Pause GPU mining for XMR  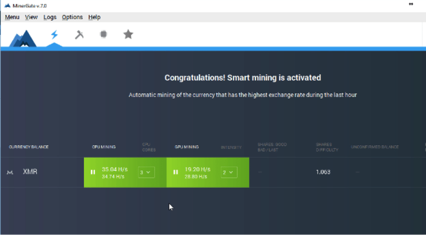pos(176,172)
